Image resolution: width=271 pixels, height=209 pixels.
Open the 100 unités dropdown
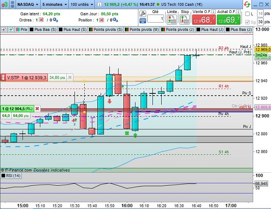[82, 4]
